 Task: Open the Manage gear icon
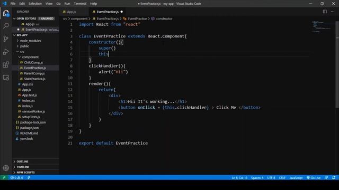point(6,168)
